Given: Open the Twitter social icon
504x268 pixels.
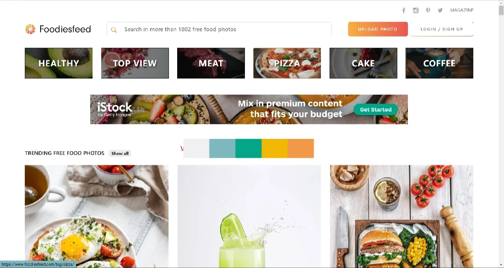Looking at the screenshot, I should coord(440,10).
